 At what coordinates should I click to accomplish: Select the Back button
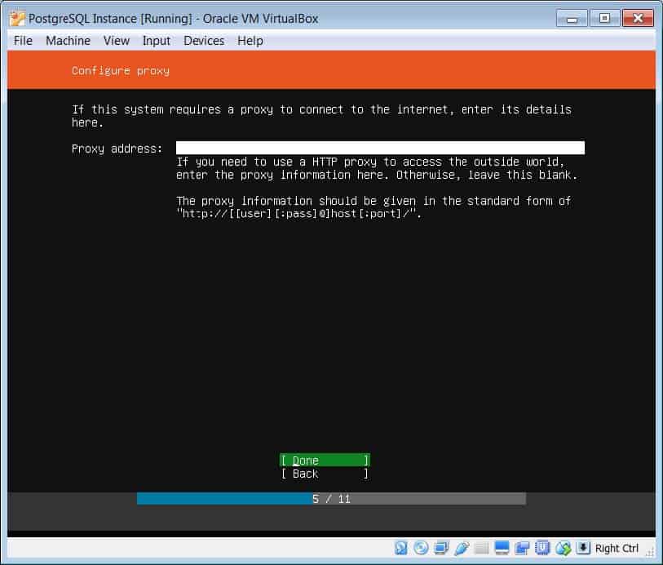coord(325,474)
